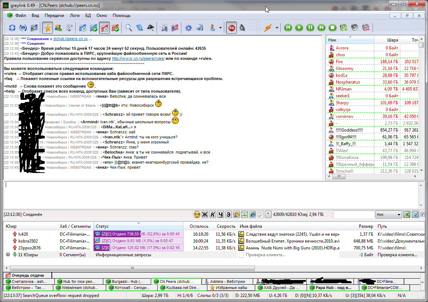Screen dimensions: 428x302
Task: Click the green pause button
Action: pos(310,28)
